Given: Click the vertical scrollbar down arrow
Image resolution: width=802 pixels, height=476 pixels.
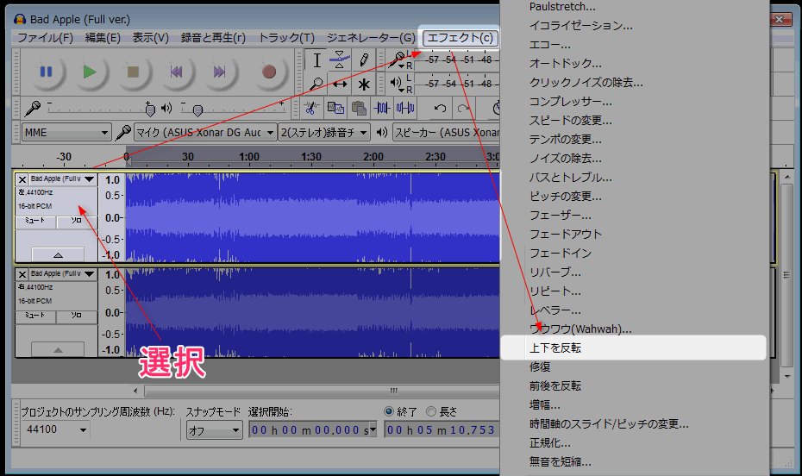Looking at the screenshot, I should 787,377.
